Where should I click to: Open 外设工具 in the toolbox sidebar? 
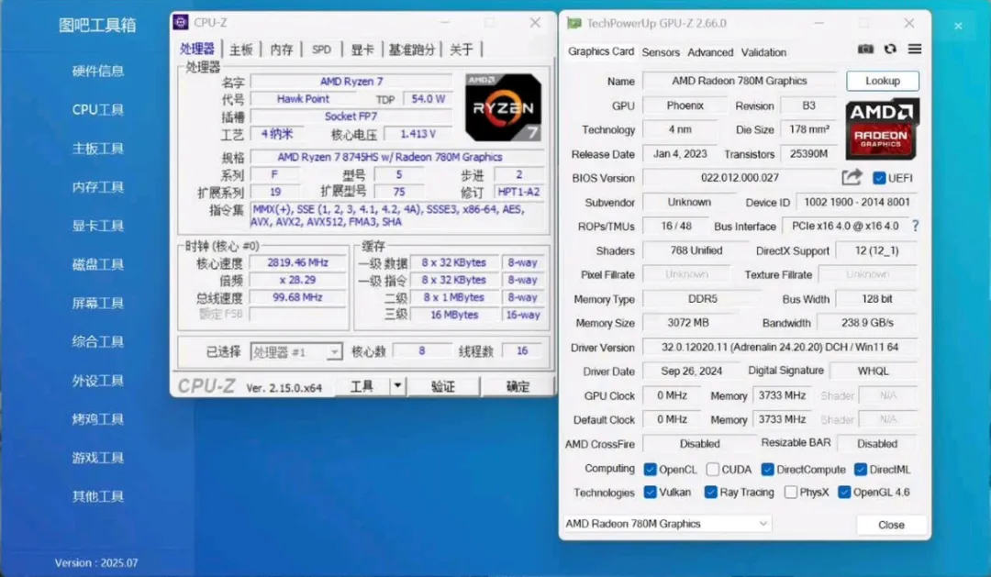tap(97, 381)
